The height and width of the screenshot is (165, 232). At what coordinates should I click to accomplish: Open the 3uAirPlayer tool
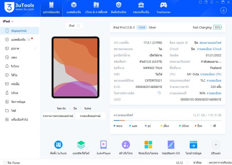click(x=103, y=145)
